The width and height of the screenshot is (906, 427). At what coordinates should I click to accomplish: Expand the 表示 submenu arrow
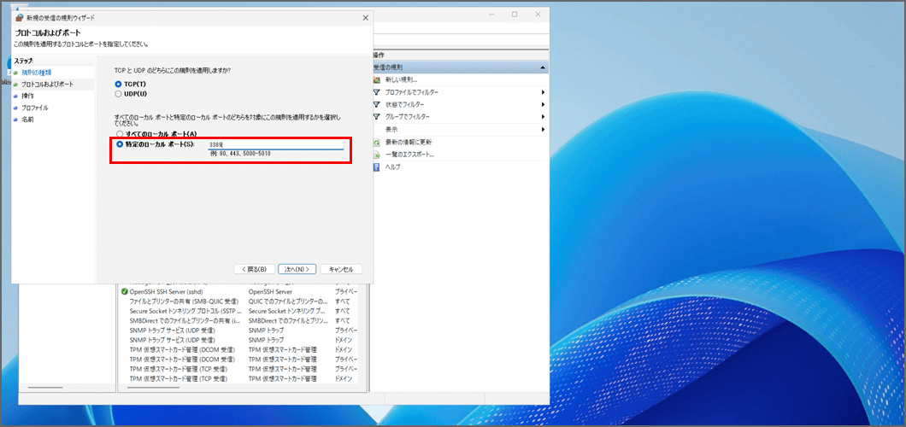click(x=543, y=129)
